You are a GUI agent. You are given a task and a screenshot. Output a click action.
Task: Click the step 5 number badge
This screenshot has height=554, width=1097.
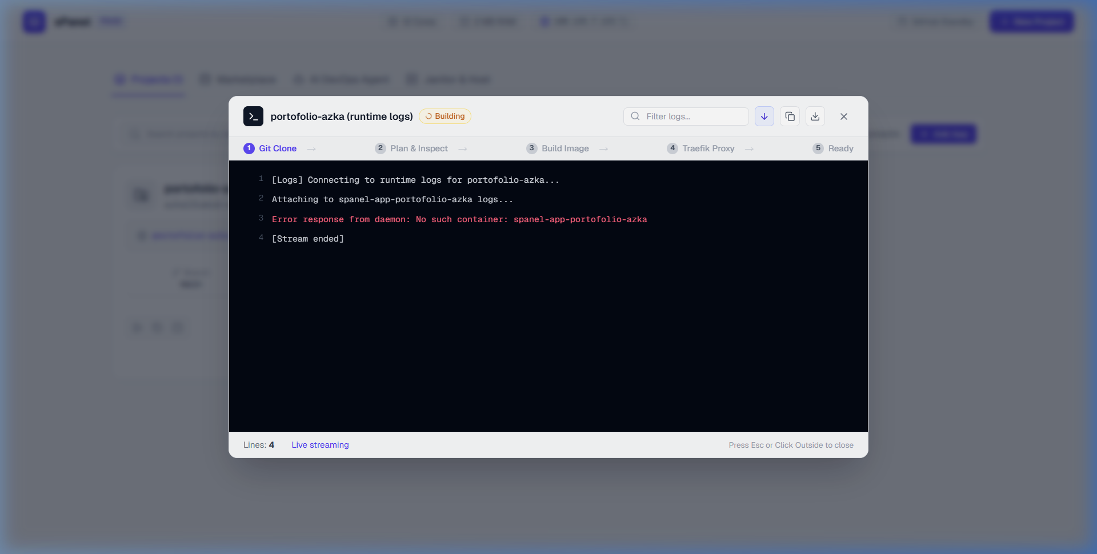click(x=818, y=148)
